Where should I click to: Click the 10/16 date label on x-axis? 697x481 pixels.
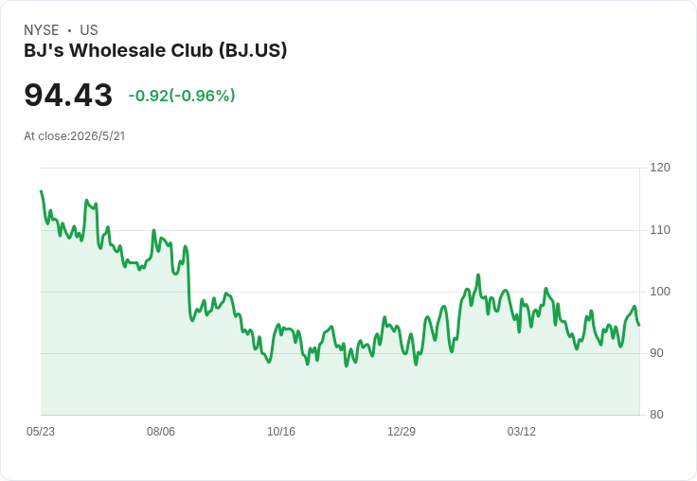(281, 431)
